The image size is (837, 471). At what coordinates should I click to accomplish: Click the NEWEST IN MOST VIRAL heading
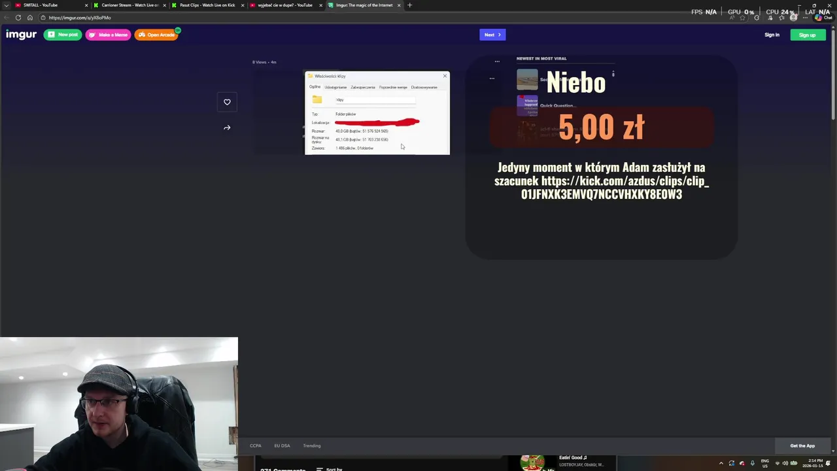(x=541, y=59)
